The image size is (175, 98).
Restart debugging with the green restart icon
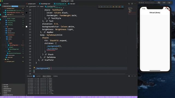(116, 7)
